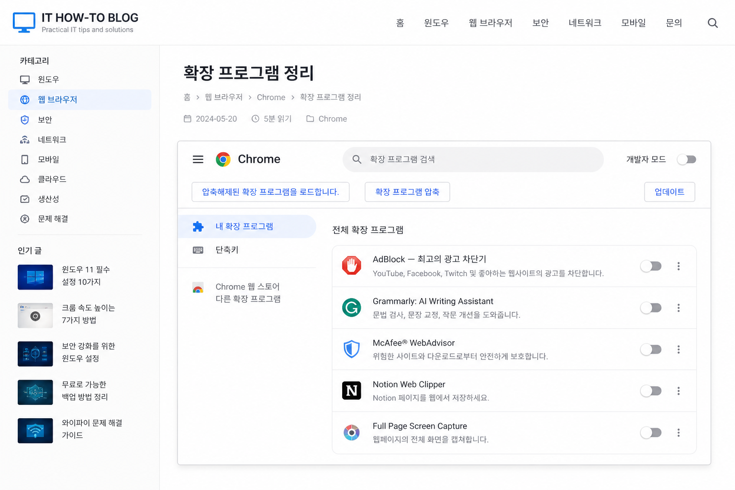Click the phone icon beside 모바일
The width and height of the screenshot is (735, 490).
(x=25, y=159)
